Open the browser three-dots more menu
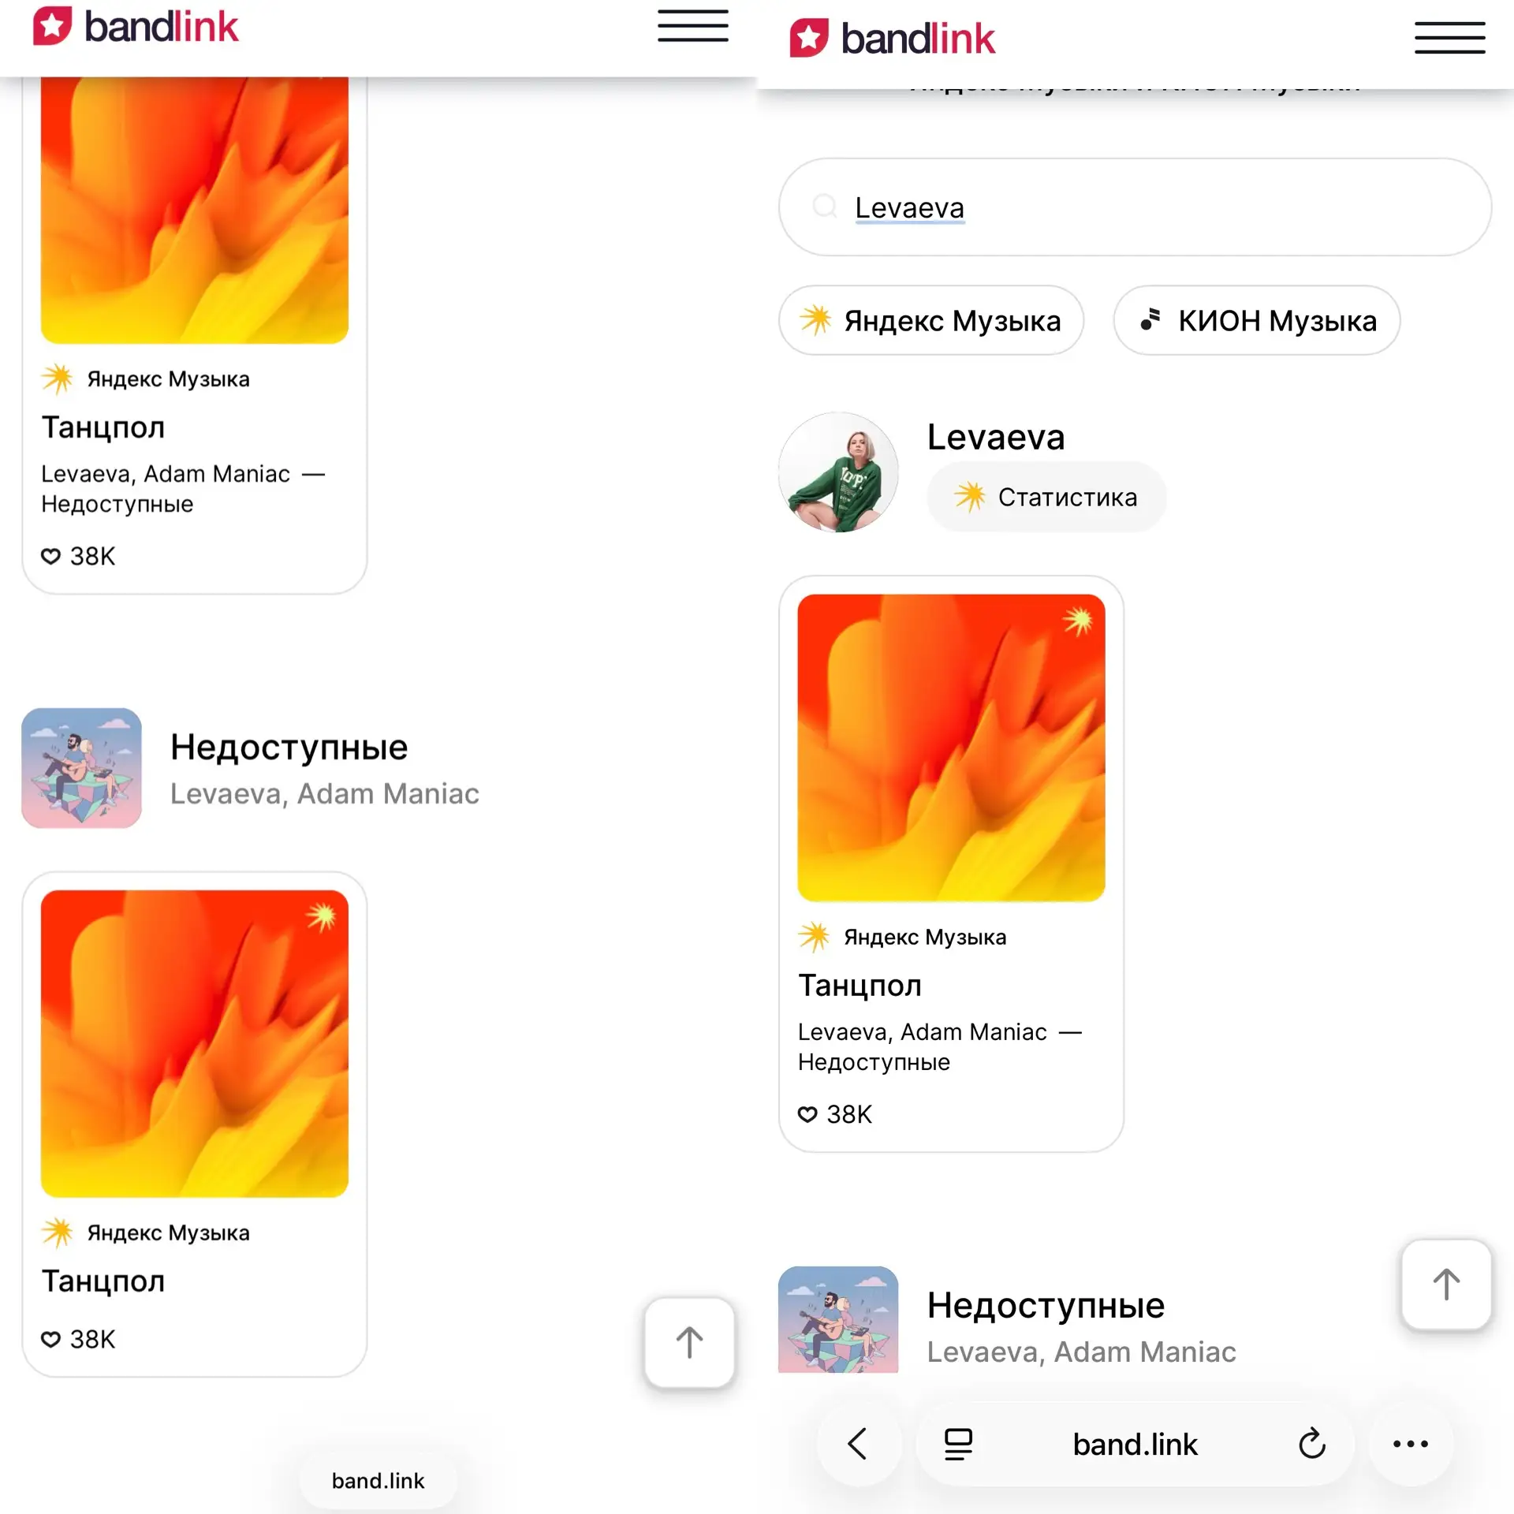 [x=1410, y=1444]
